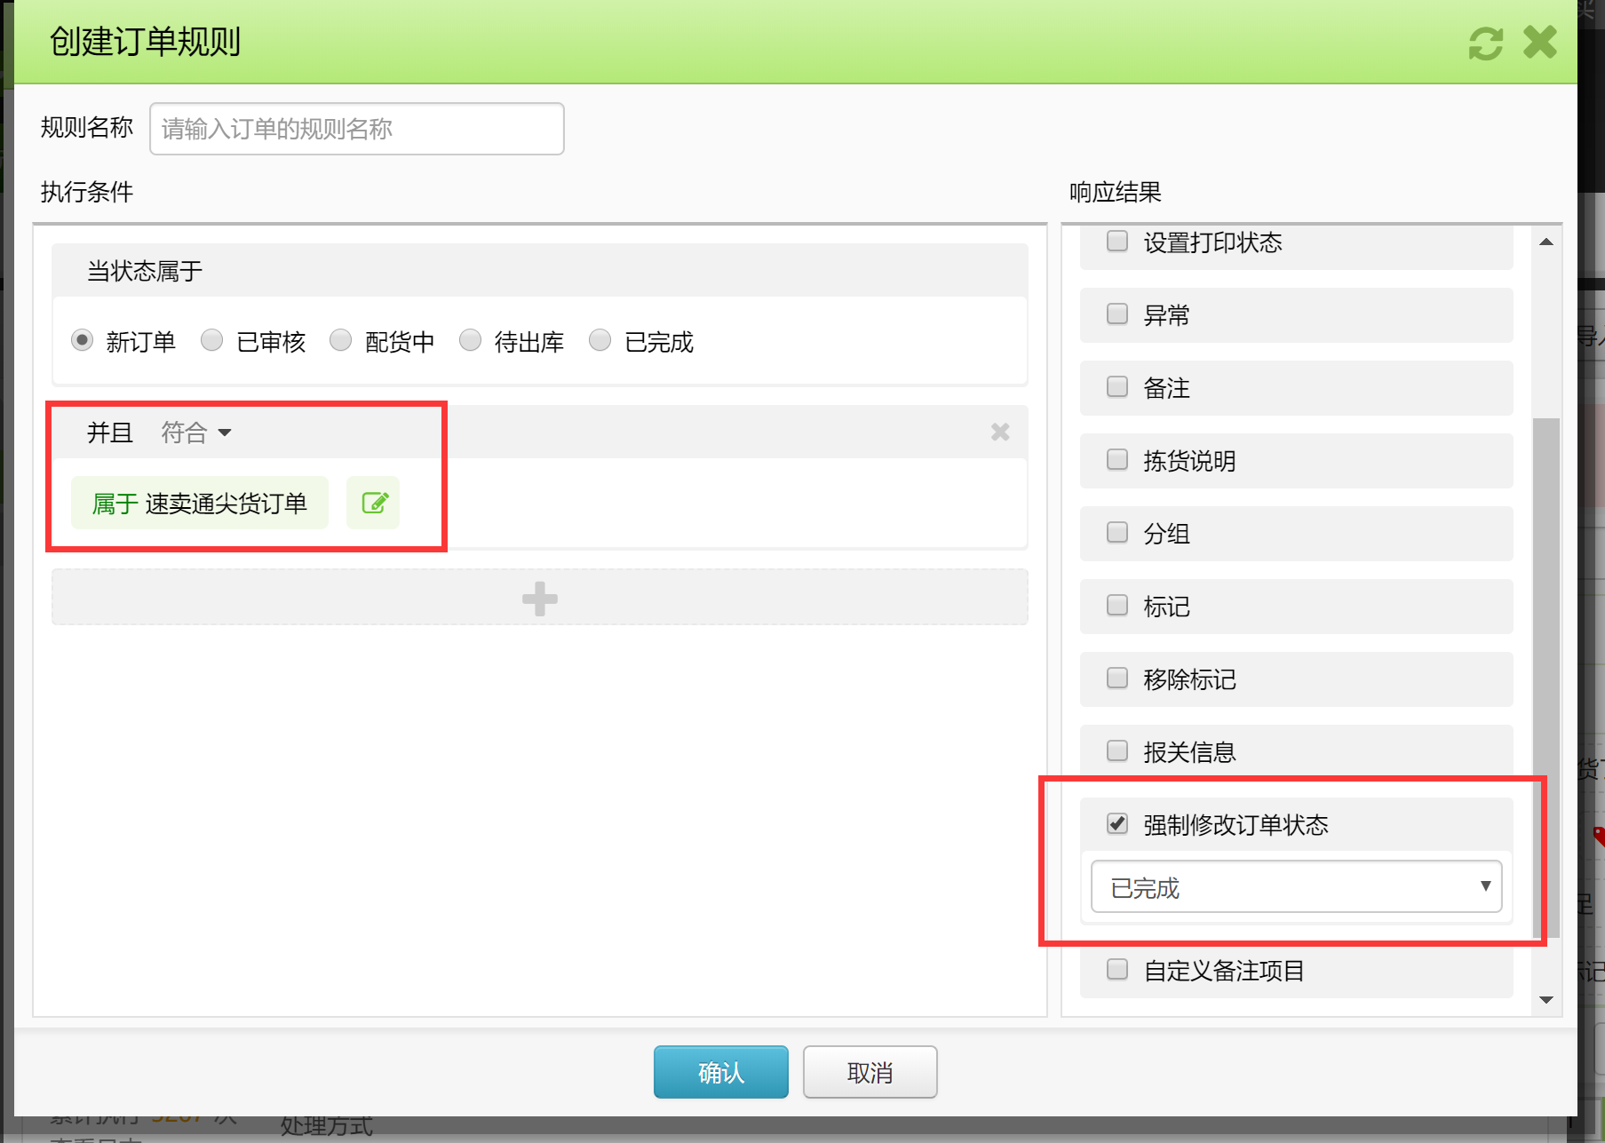The width and height of the screenshot is (1605, 1143).
Task: Click the 属于 速卖通尖货订单 tag
Action: click(200, 503)
